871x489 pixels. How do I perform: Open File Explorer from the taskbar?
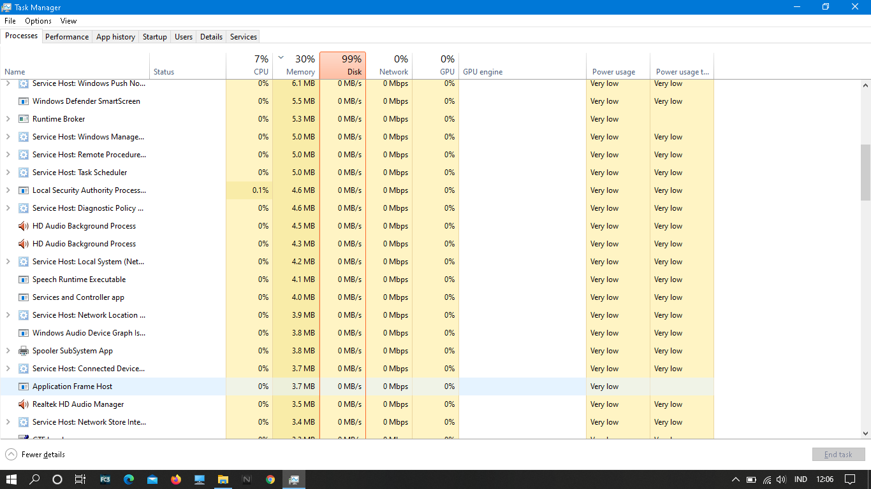click(223, 479)
